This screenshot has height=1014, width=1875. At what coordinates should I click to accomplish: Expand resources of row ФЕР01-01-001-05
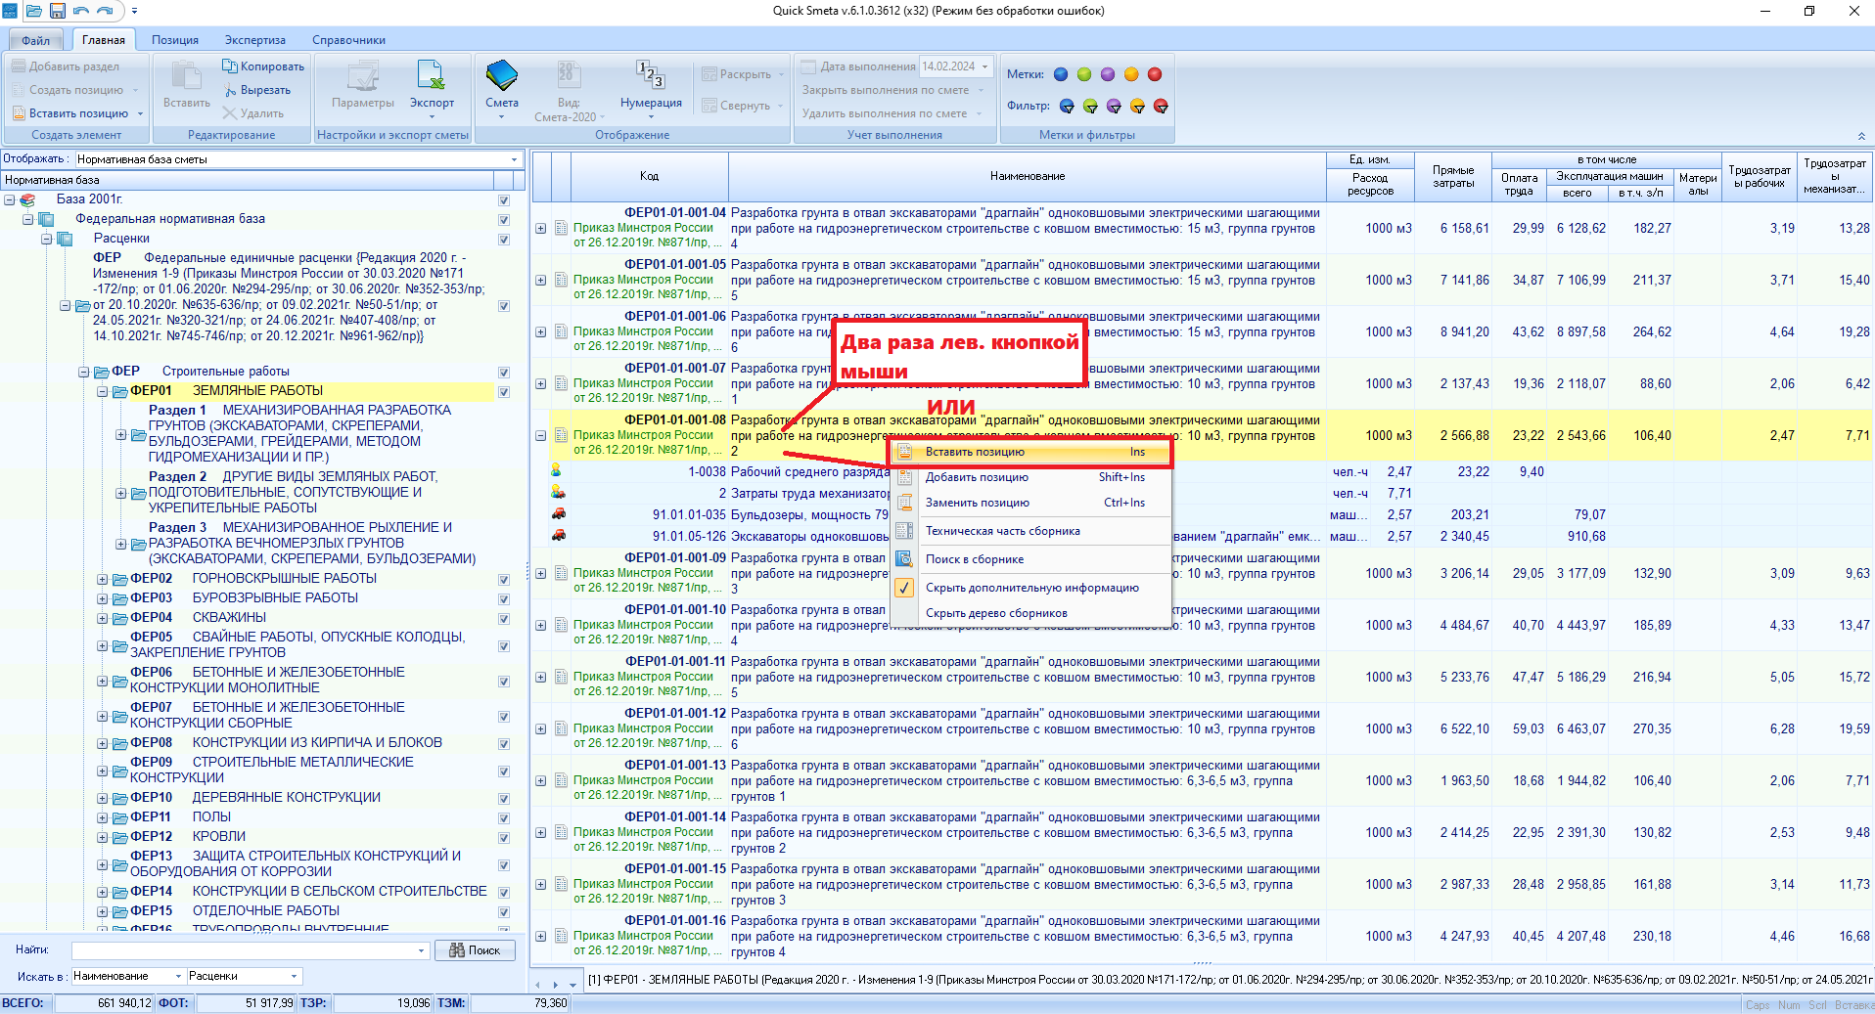540,280
